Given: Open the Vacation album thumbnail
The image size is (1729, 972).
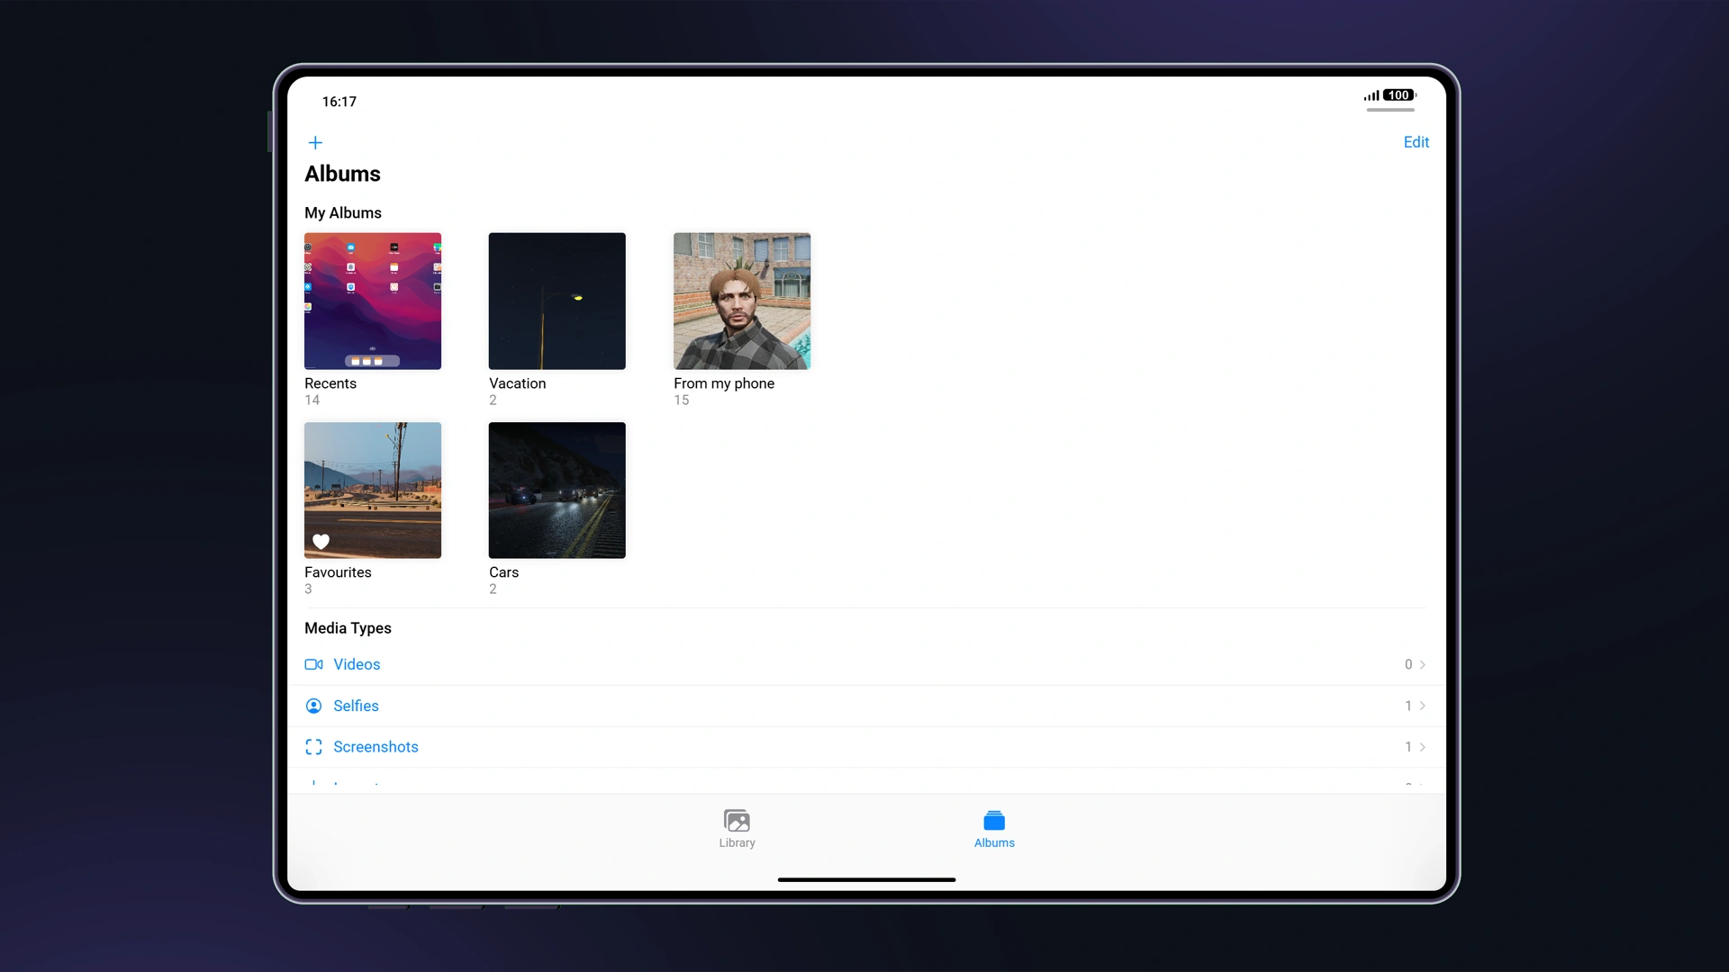Looking at the screenshot, I should coord(557,301).
